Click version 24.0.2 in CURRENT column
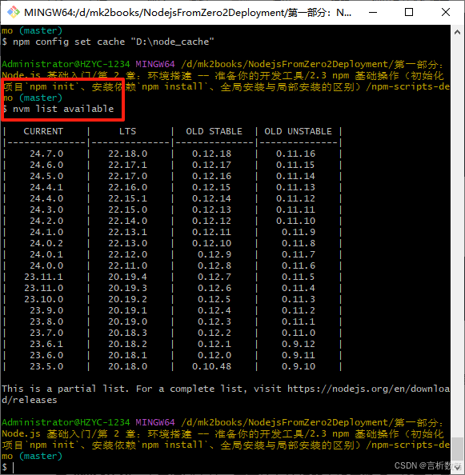Screen dimensions: 465x475 click(46, 243)
